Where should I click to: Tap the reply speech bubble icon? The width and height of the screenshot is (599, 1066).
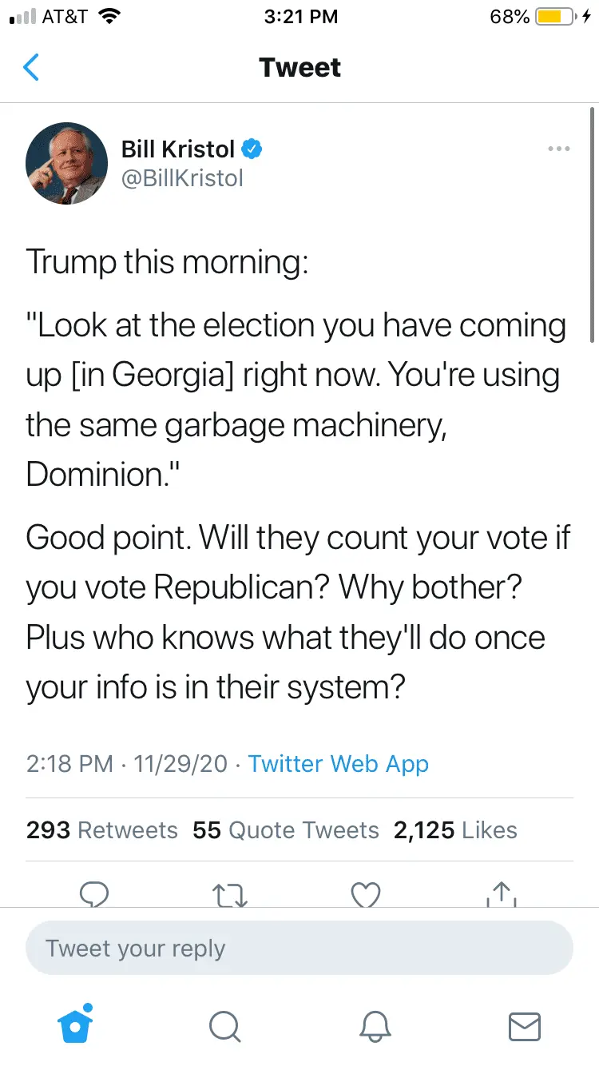pos(94,893)
